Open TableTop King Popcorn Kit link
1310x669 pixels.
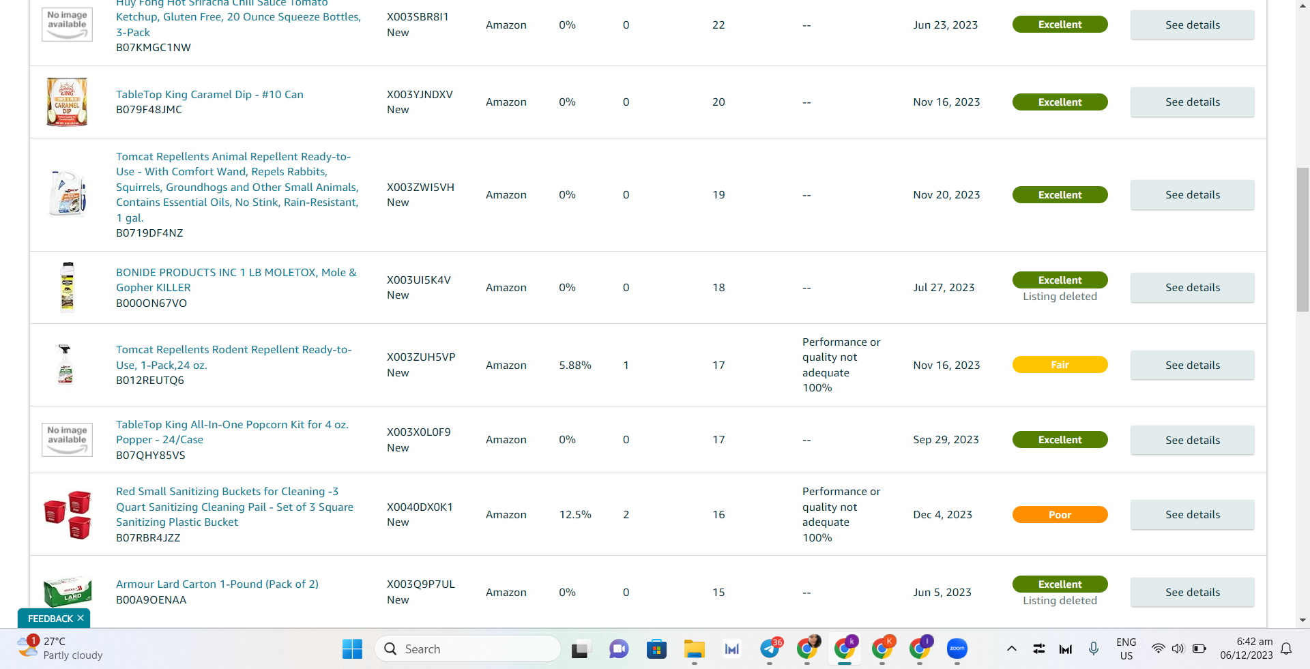point(232,432)
